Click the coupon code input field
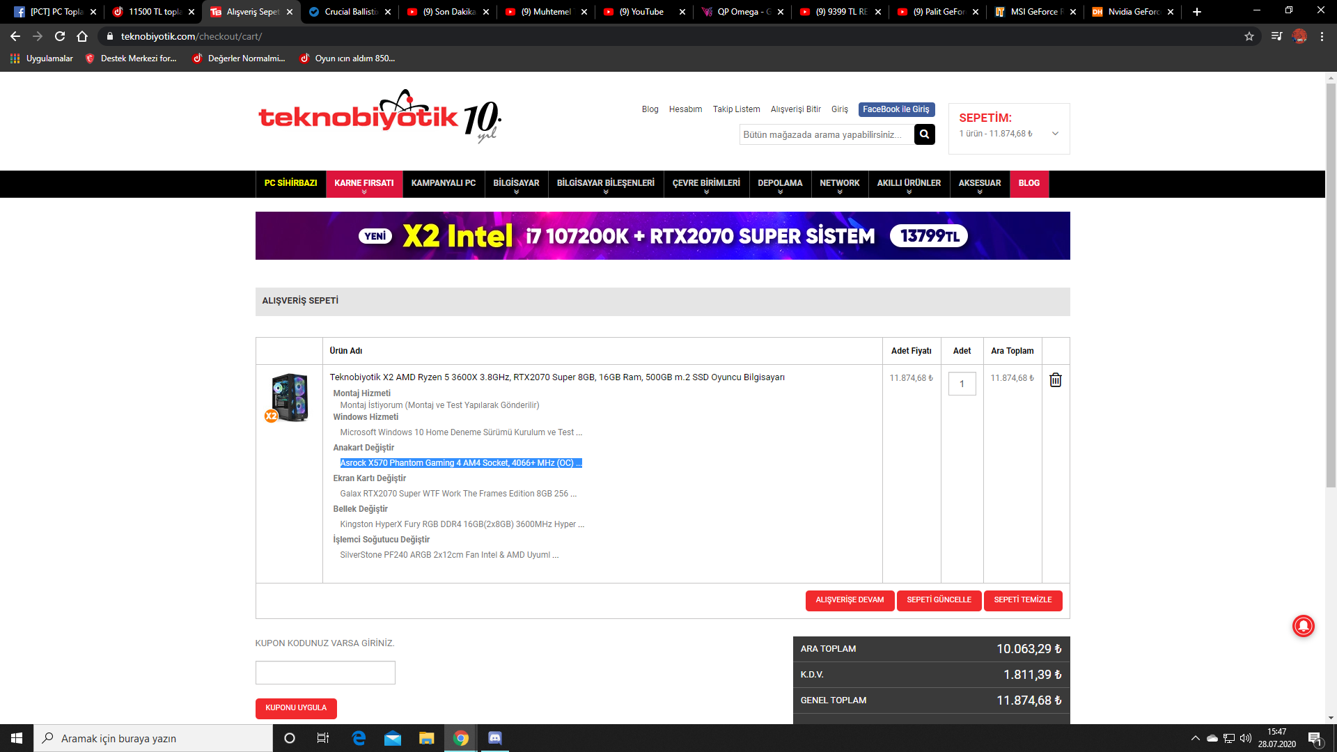Screen dimensions: 1337x752 pyautogui.click(x=325, y=673)
